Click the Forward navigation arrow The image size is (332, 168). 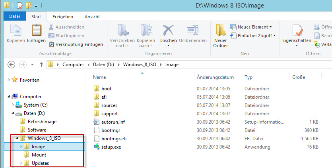pyautogui.click(x=23, y=64)
